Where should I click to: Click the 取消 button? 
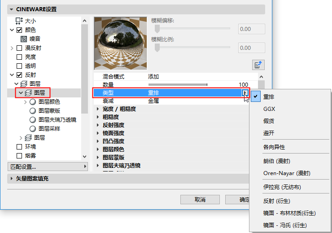point(200,199)
